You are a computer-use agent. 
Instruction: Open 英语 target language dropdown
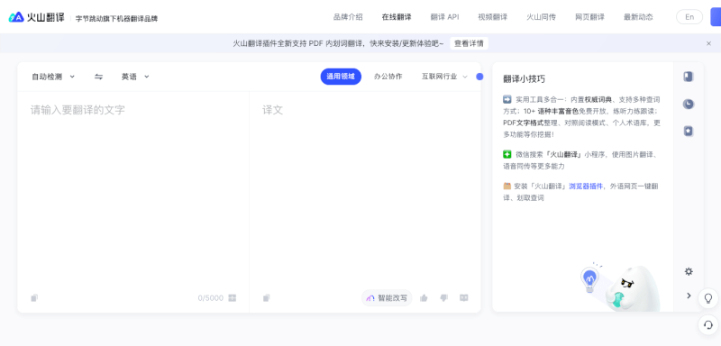coord(135,77)
